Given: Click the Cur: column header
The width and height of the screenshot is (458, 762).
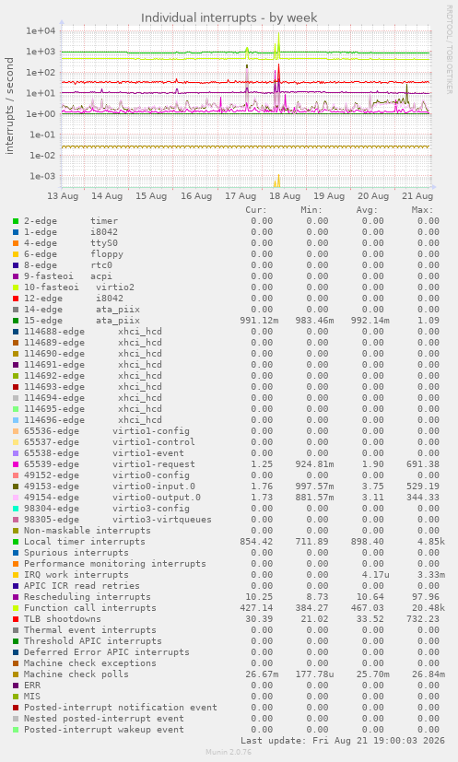Looking at the screenshot, I should [256, 210].
